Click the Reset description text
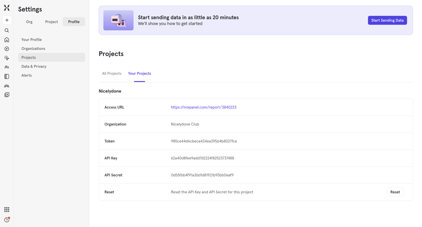 point(212,192)
